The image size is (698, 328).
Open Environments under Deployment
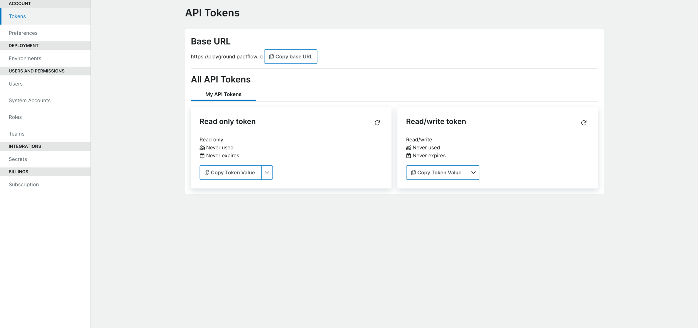(25, 58)
